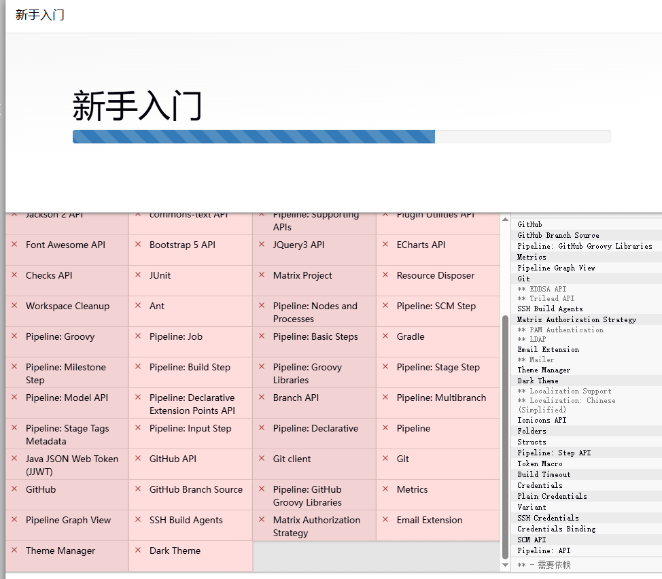The height and width of the screenshot is (579, 662).
Task: Click the X icon for Pipeline: Basic Steps
Action: tap(262, 336)
